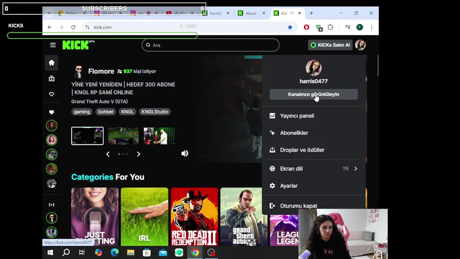This screenshot has width=460, height=259.
Task: Open a new browser tab
Action: point(311,13)
